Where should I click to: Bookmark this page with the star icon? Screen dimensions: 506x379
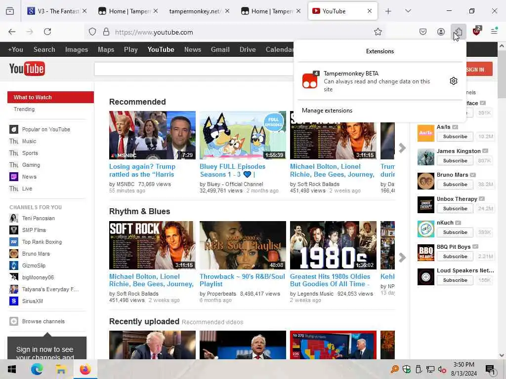378,32
